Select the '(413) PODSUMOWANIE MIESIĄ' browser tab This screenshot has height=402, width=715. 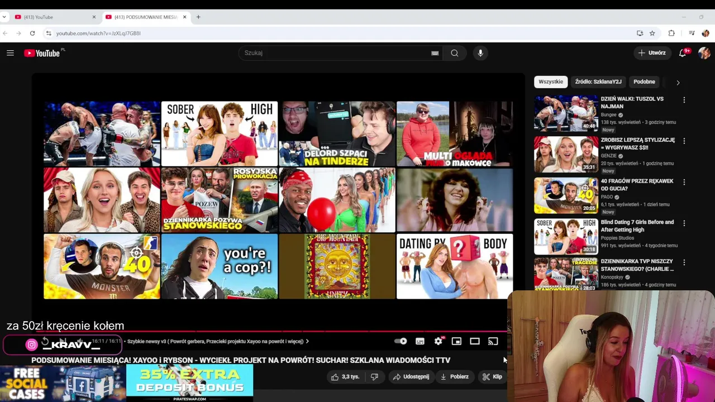145,17
